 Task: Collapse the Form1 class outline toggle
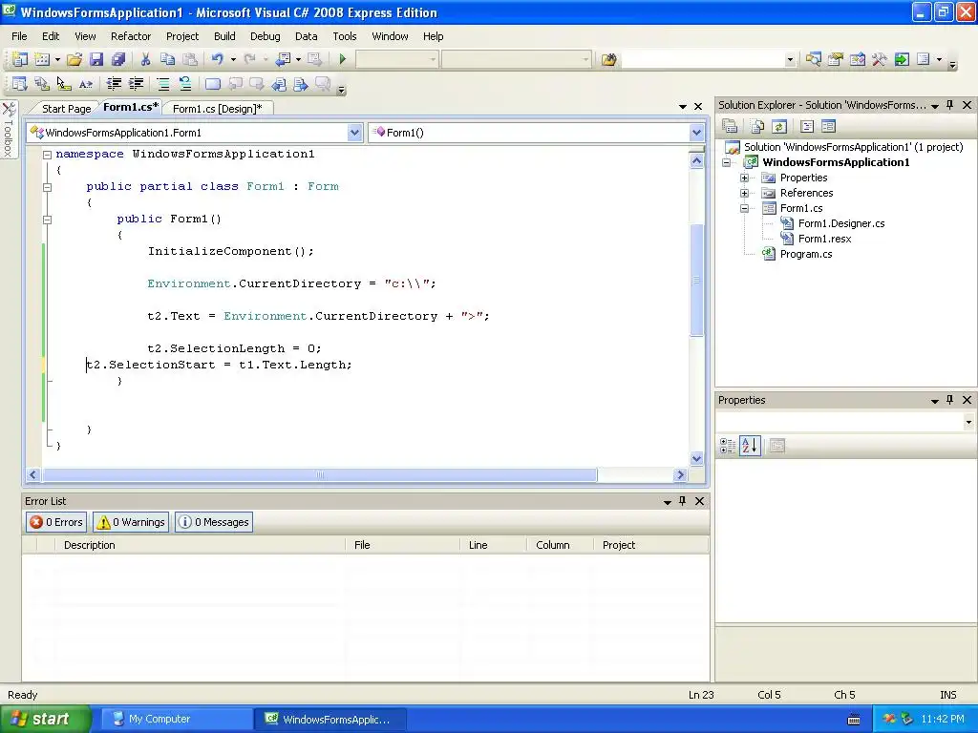[x=47, y=187]
